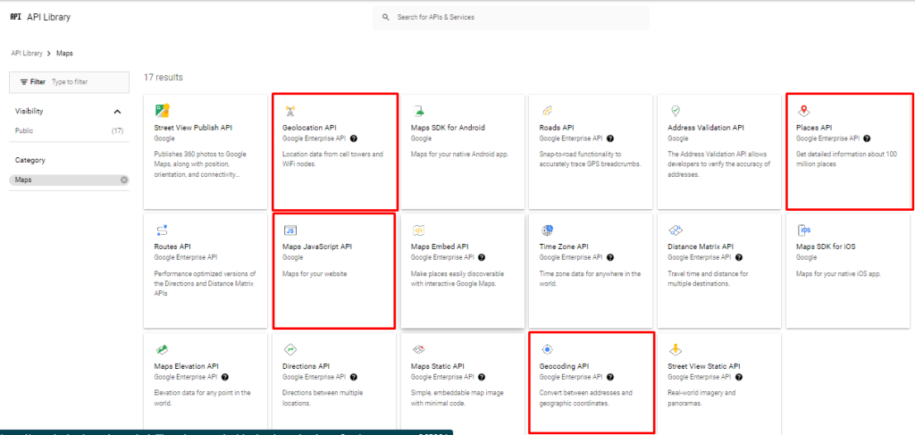Open the Street View Static API card
This screenshot has width=915, height=435.
718,386
